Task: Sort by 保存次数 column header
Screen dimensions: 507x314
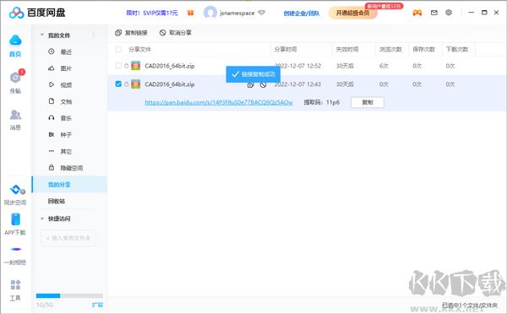Action: (x=424, y=49)
